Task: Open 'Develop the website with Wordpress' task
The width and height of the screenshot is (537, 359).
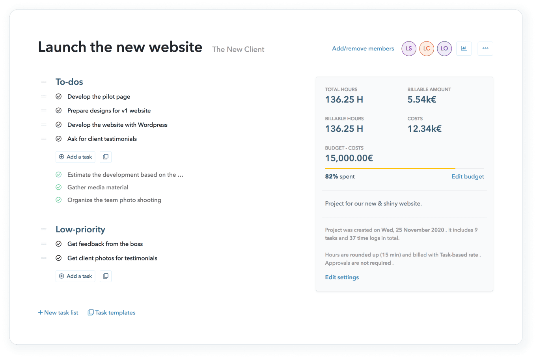Action: pyautogui.click(x=117, y=125)
